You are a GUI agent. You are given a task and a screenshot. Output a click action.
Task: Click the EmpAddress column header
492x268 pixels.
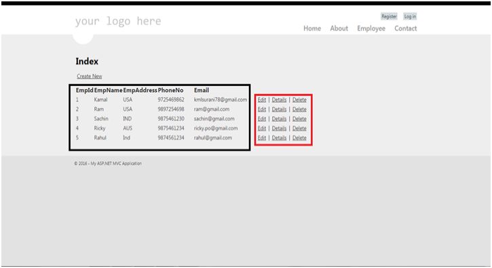point(140,90)
